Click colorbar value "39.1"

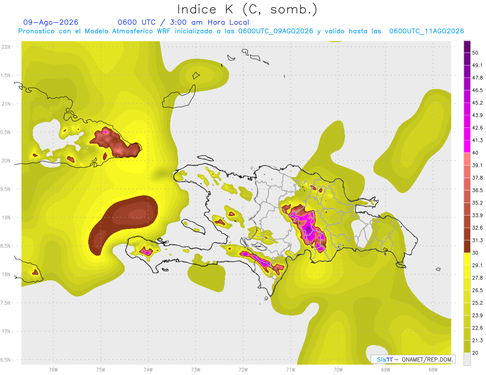point(477,165)
